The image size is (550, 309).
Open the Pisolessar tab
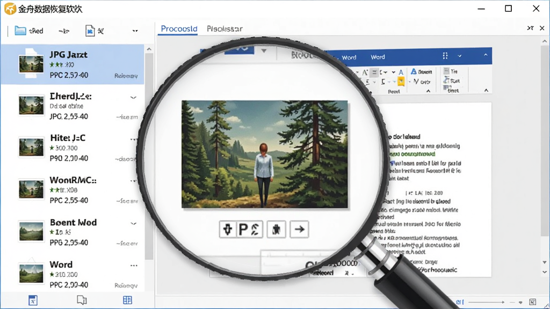click(225, 29)
